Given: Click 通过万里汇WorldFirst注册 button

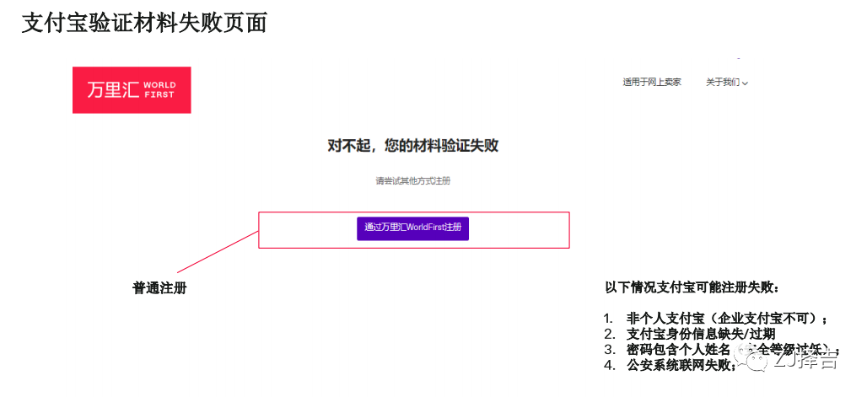Looking at the screenshot, I should point(413,228).
